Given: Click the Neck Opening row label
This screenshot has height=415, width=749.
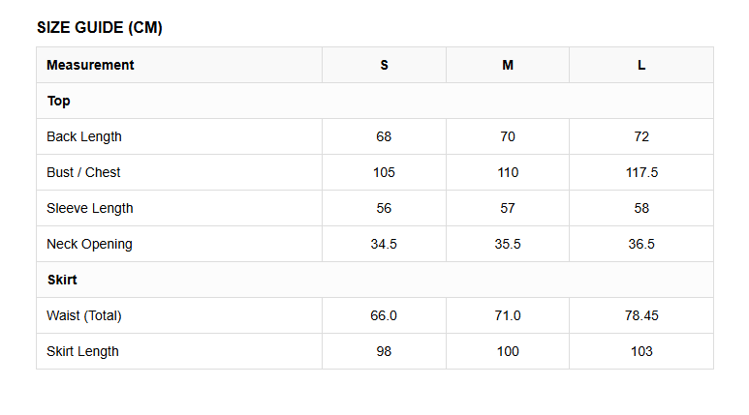Looking at the screenshot, I should coord(89,244).
